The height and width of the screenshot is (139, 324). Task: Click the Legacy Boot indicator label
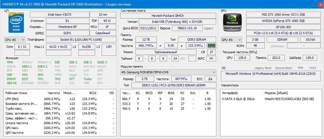click(263, 68)
